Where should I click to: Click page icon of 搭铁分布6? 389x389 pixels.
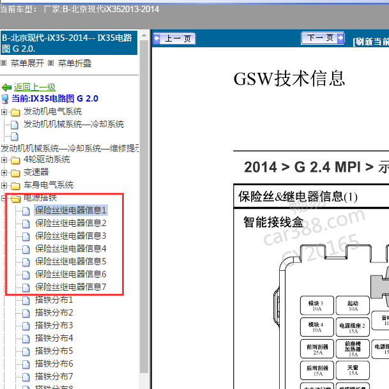pyautogui.click(x=26, y=365)
